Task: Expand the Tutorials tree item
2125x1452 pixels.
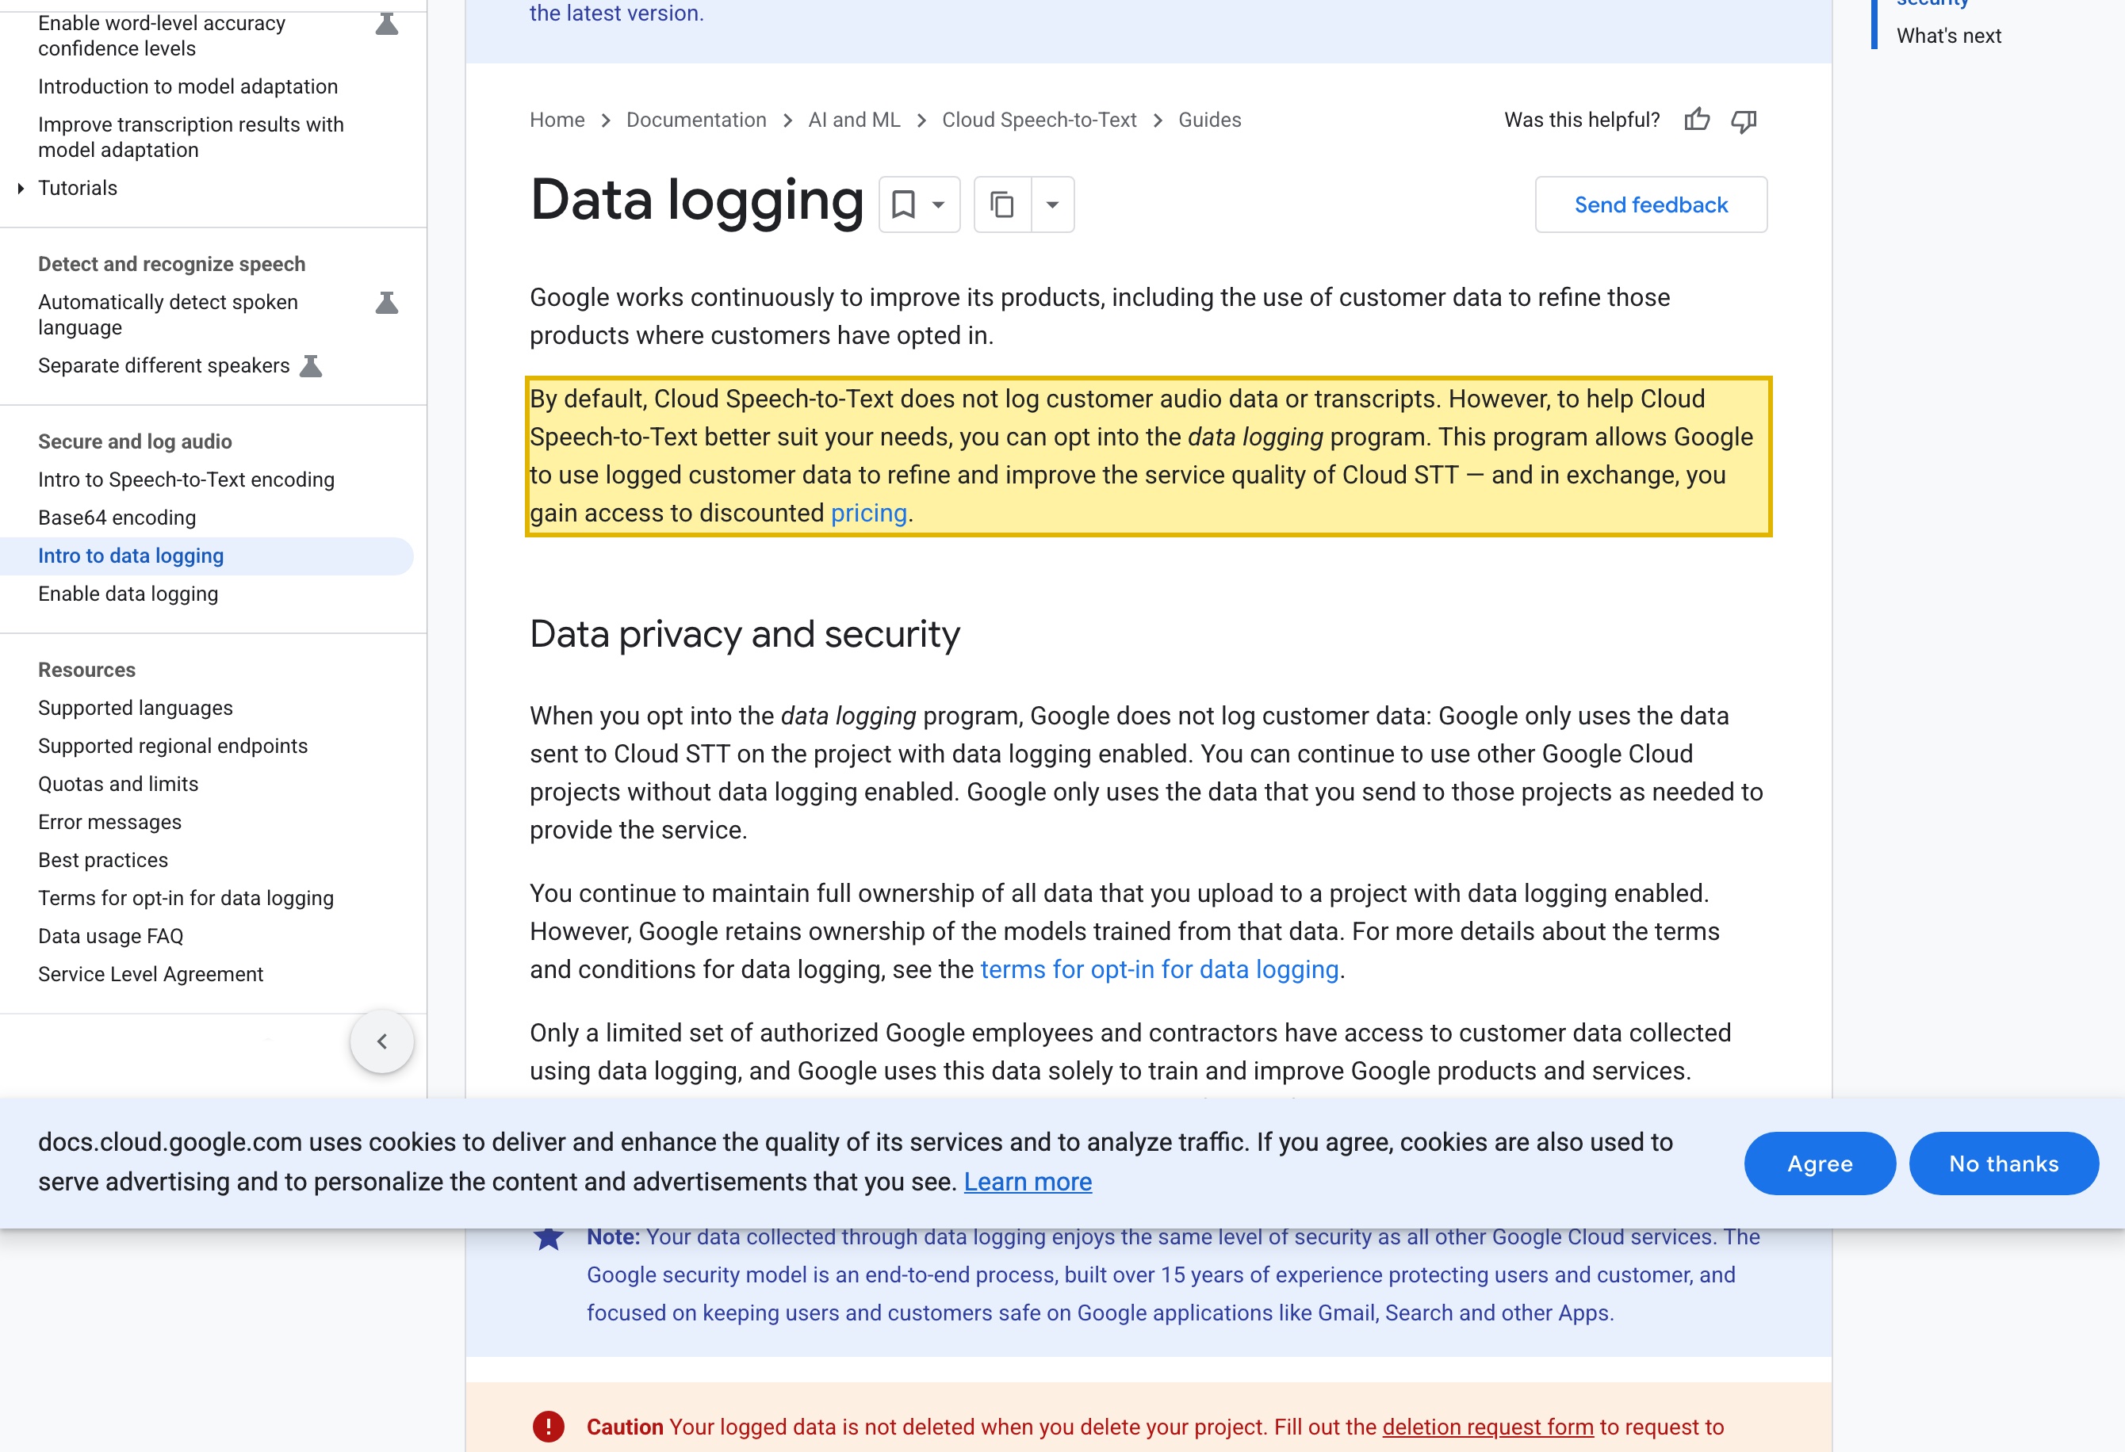Action: pyautogui.click(x=20, y=189)
